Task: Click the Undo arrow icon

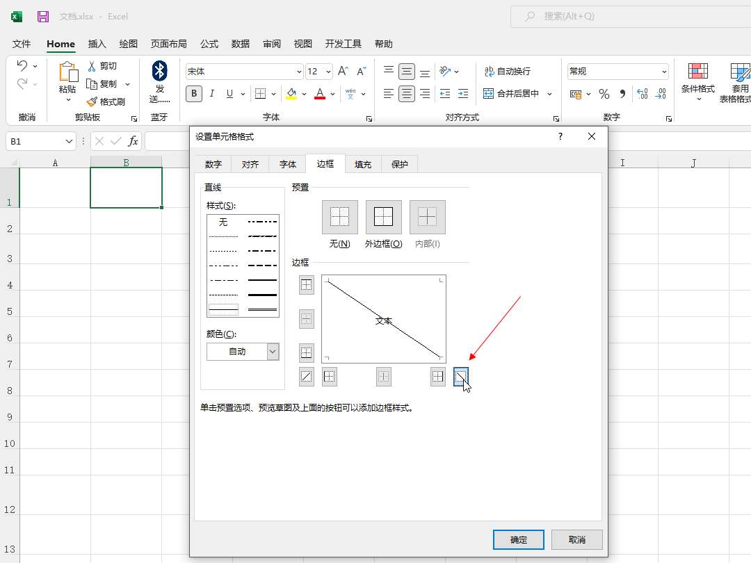Action: [x=22, y=65]
